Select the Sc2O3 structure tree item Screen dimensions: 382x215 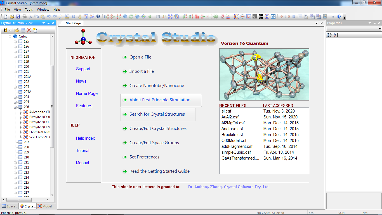click(39, 137)
